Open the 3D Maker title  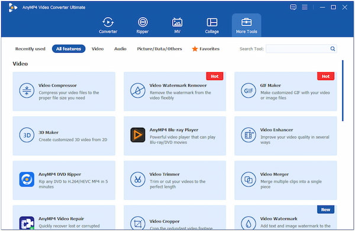coord(49,133)
